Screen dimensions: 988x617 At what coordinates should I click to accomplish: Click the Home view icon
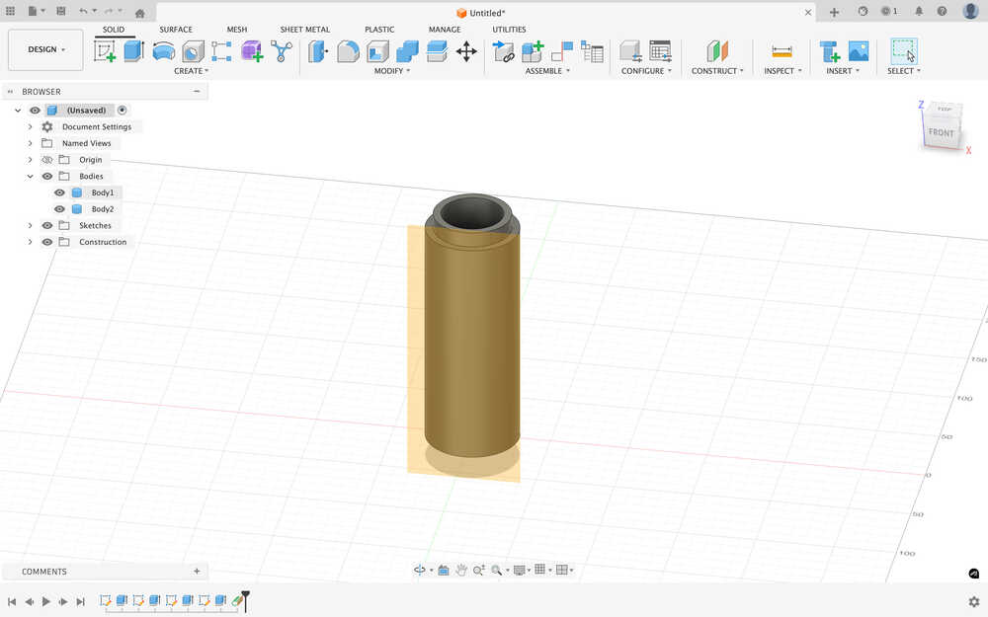point(140,13)
